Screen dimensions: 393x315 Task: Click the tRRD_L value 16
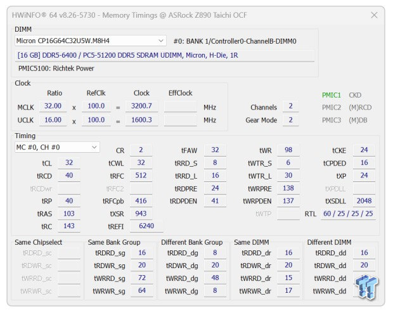pyautogui.click(x=215, y=176)
